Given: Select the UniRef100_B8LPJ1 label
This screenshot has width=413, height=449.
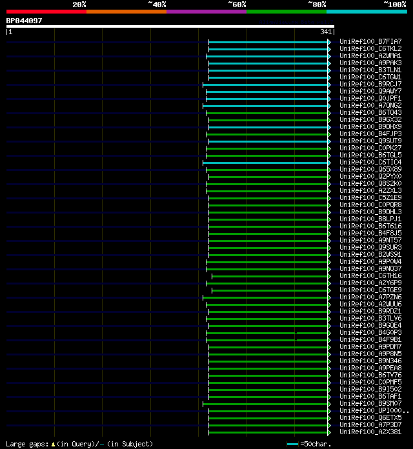Looking at the screenshot, I should [x=370, y=219].
